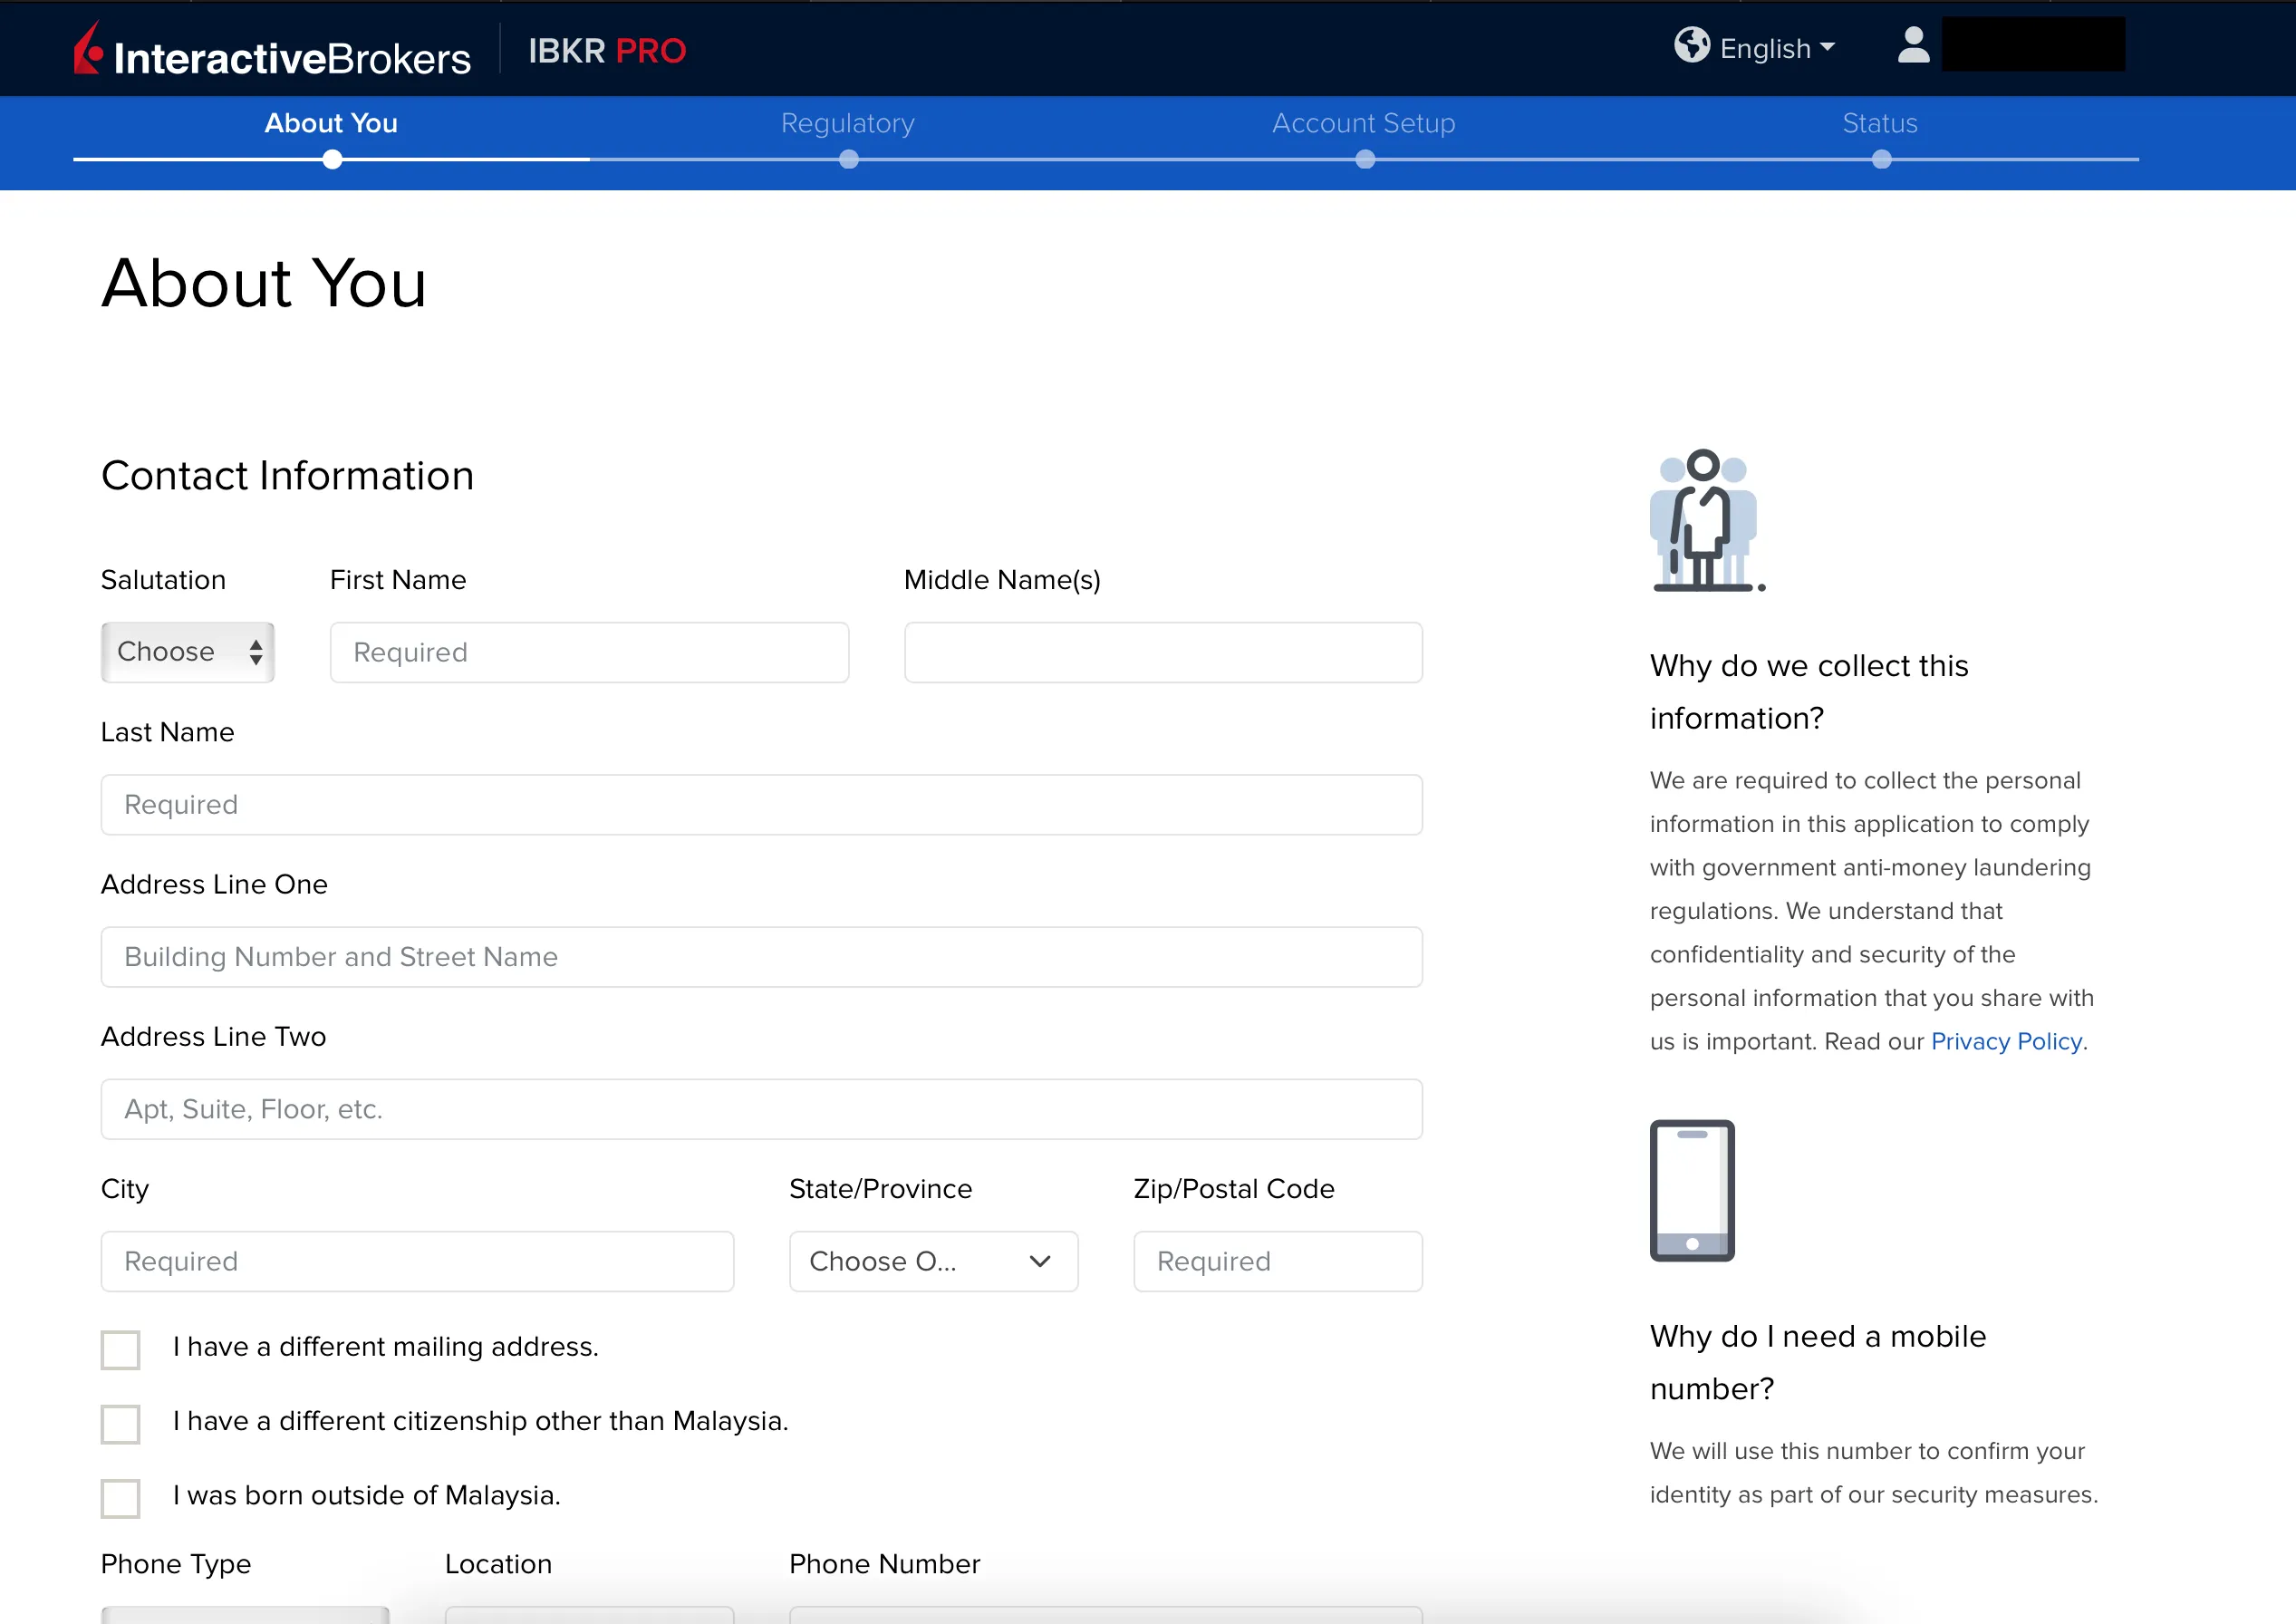Click the people group illustration

tap(1706, 520)
